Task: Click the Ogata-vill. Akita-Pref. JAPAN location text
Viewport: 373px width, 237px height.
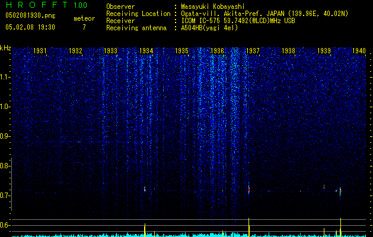Action: (x=232, y=14)
